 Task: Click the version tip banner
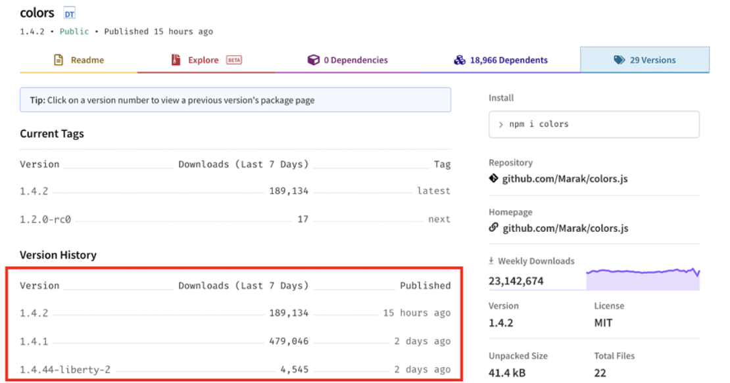click(235, 100)
